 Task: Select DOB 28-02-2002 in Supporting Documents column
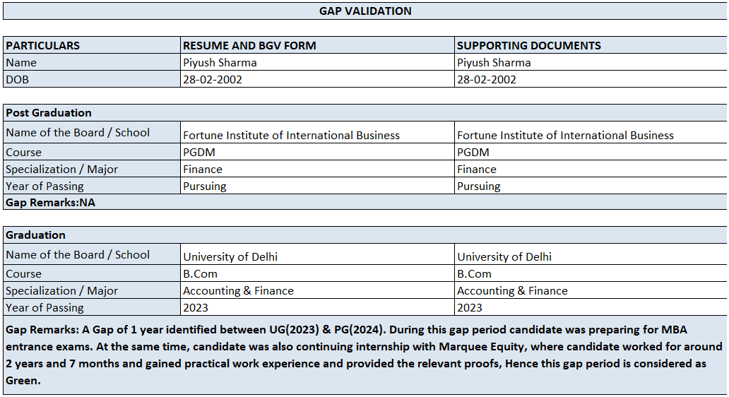(487, 79)
